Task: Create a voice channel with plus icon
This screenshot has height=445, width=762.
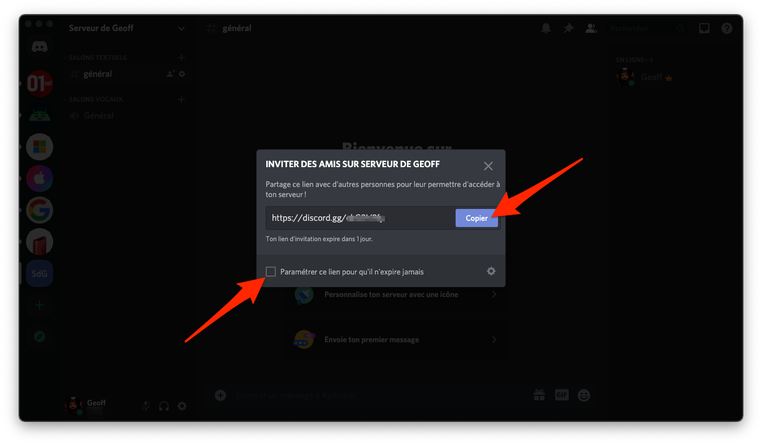Action: click(181, 99)
